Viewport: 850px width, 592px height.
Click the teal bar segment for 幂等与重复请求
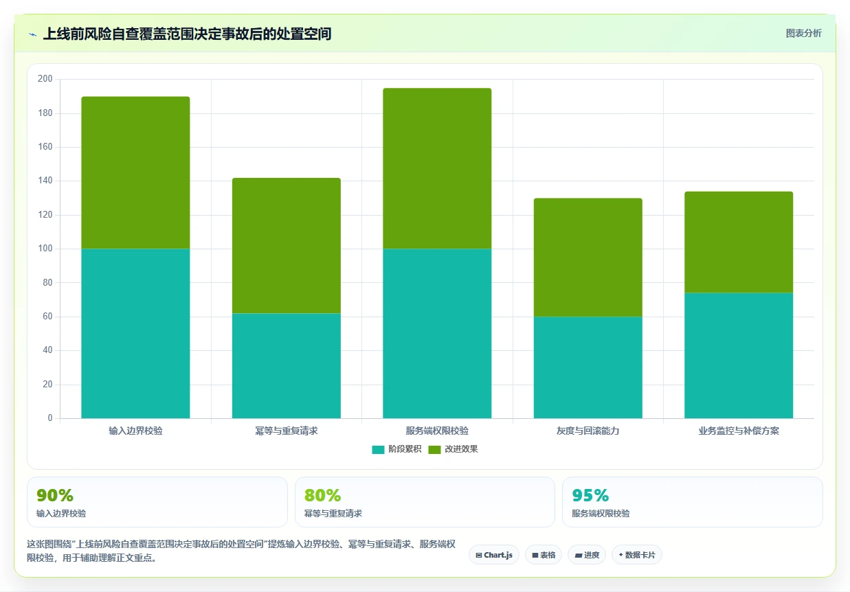[x=287, y=365]
